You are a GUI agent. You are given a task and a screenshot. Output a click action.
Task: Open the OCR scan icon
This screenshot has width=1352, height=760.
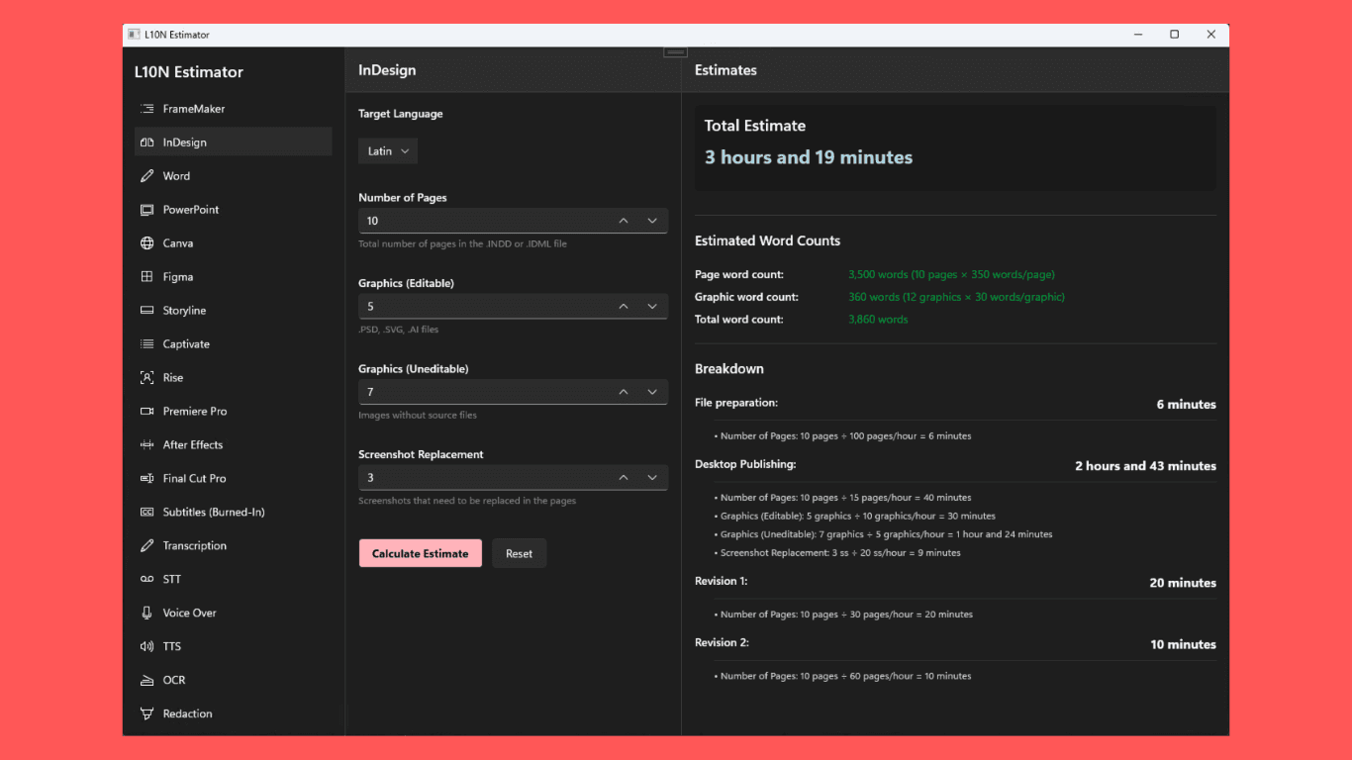tap(145, 680)
